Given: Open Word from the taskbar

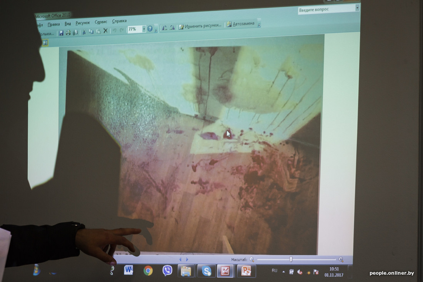Looking at the screenshot, I should [128, 270].
